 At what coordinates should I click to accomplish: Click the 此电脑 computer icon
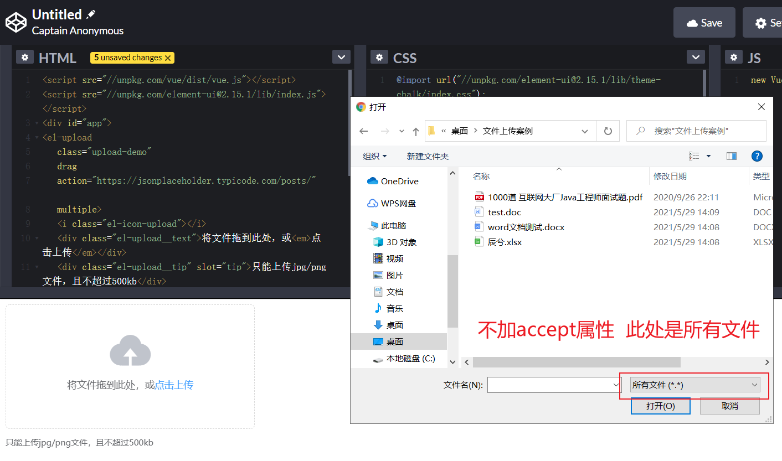(373, 225)
